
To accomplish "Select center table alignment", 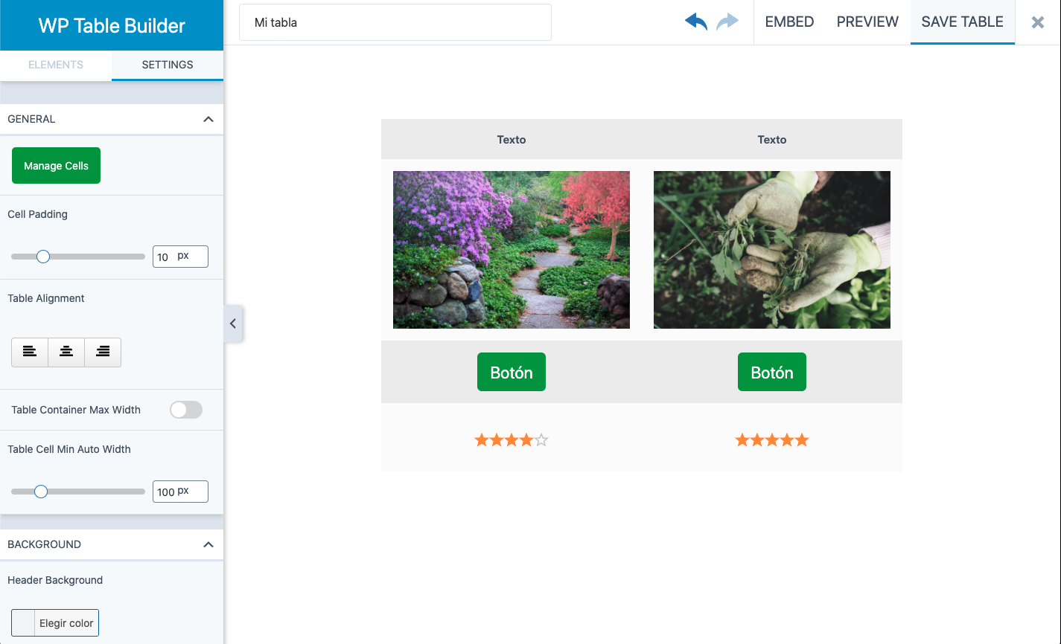I will tap(66, 352).
